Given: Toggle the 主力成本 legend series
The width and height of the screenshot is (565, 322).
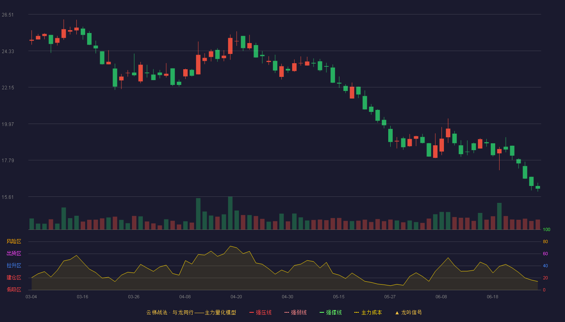Looking at the screenshot, I should (x=368, y=312).
